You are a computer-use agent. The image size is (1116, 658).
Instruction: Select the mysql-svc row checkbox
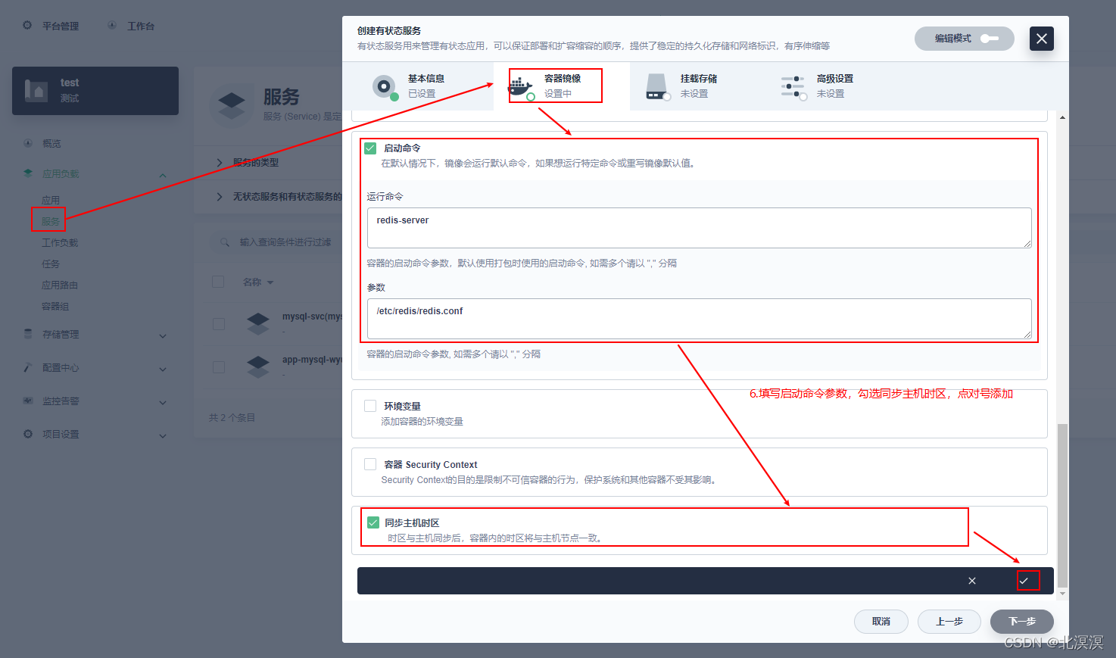tap(219, 324)
